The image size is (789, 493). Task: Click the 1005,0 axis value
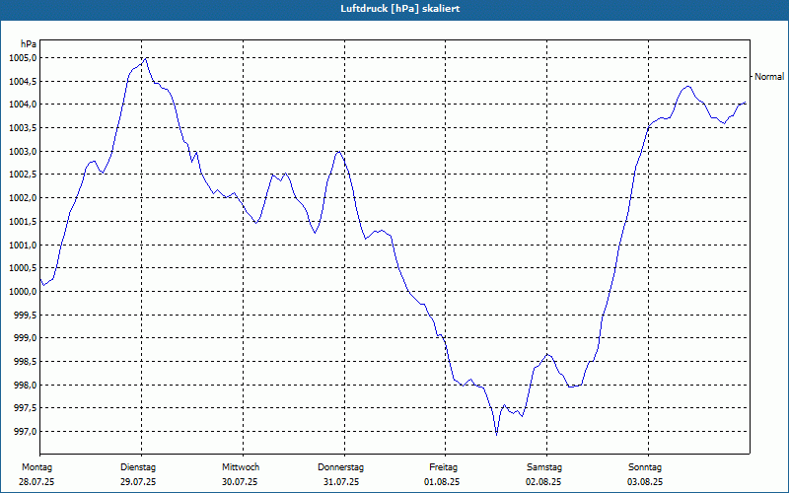[23, 58]
